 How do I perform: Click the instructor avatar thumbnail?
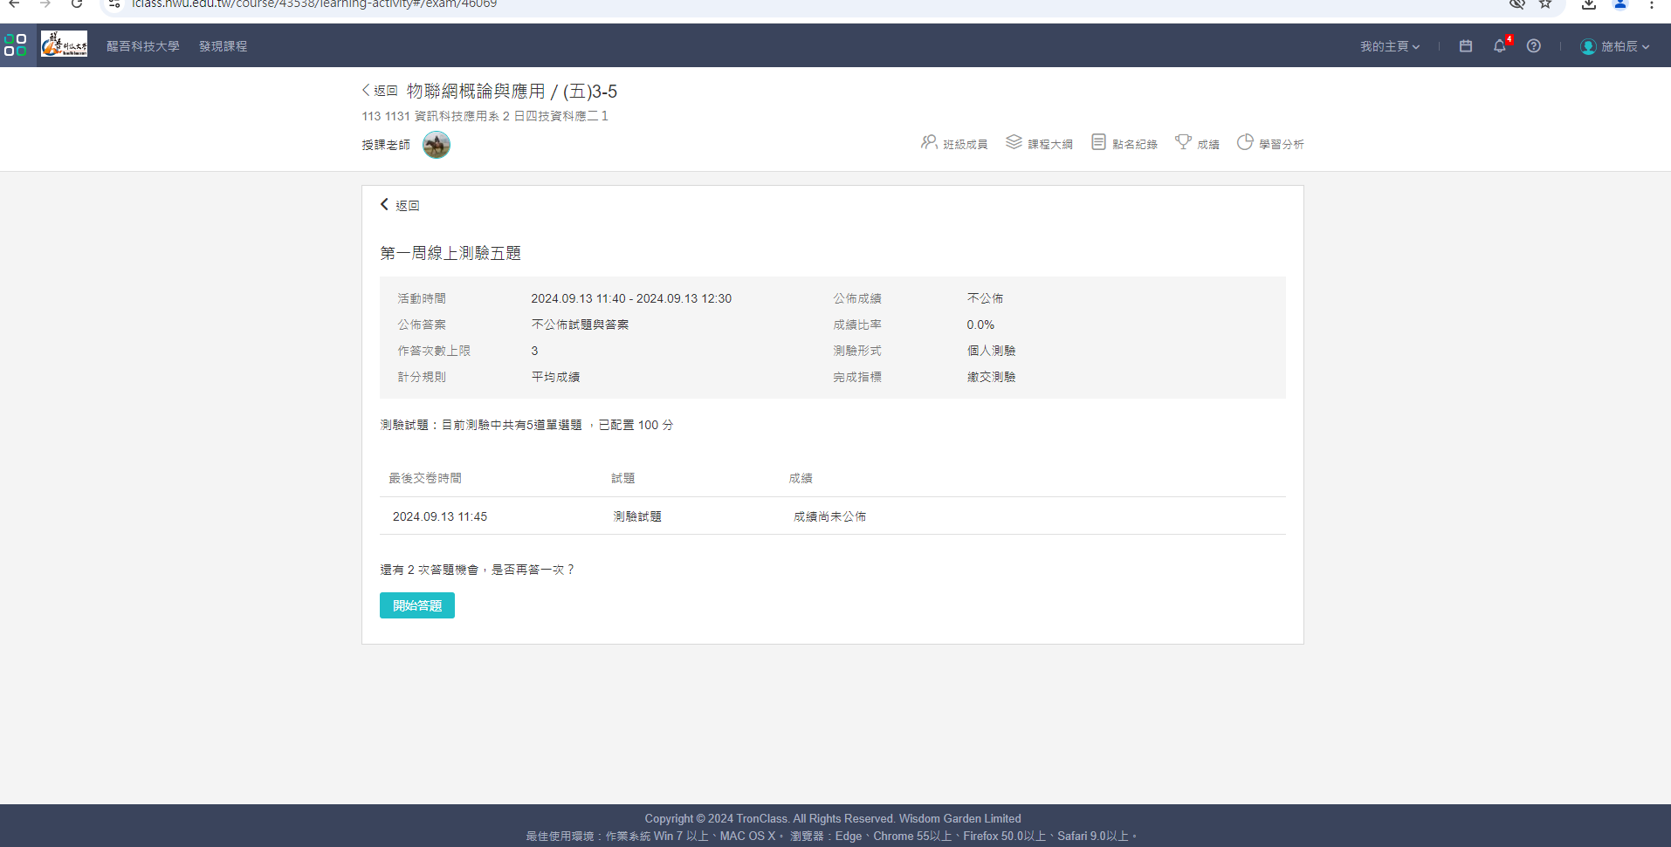point(437,145)
